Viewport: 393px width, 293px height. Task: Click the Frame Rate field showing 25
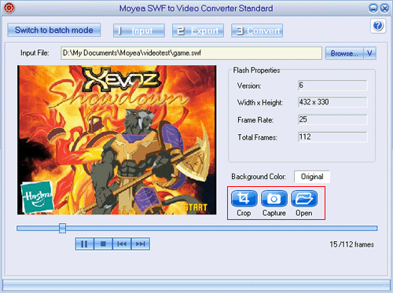click(x=332, y=119)
